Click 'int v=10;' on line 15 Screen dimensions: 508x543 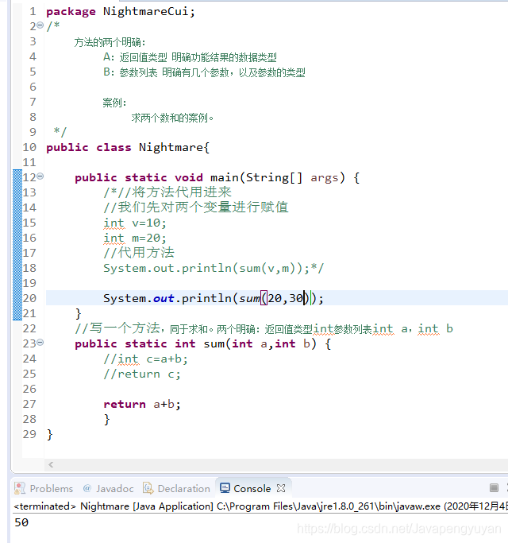tap(135, 223)
